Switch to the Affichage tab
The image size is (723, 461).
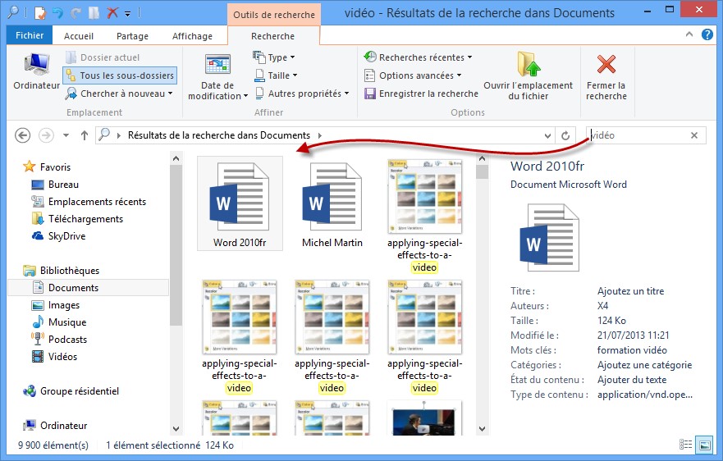click(193, 36)
